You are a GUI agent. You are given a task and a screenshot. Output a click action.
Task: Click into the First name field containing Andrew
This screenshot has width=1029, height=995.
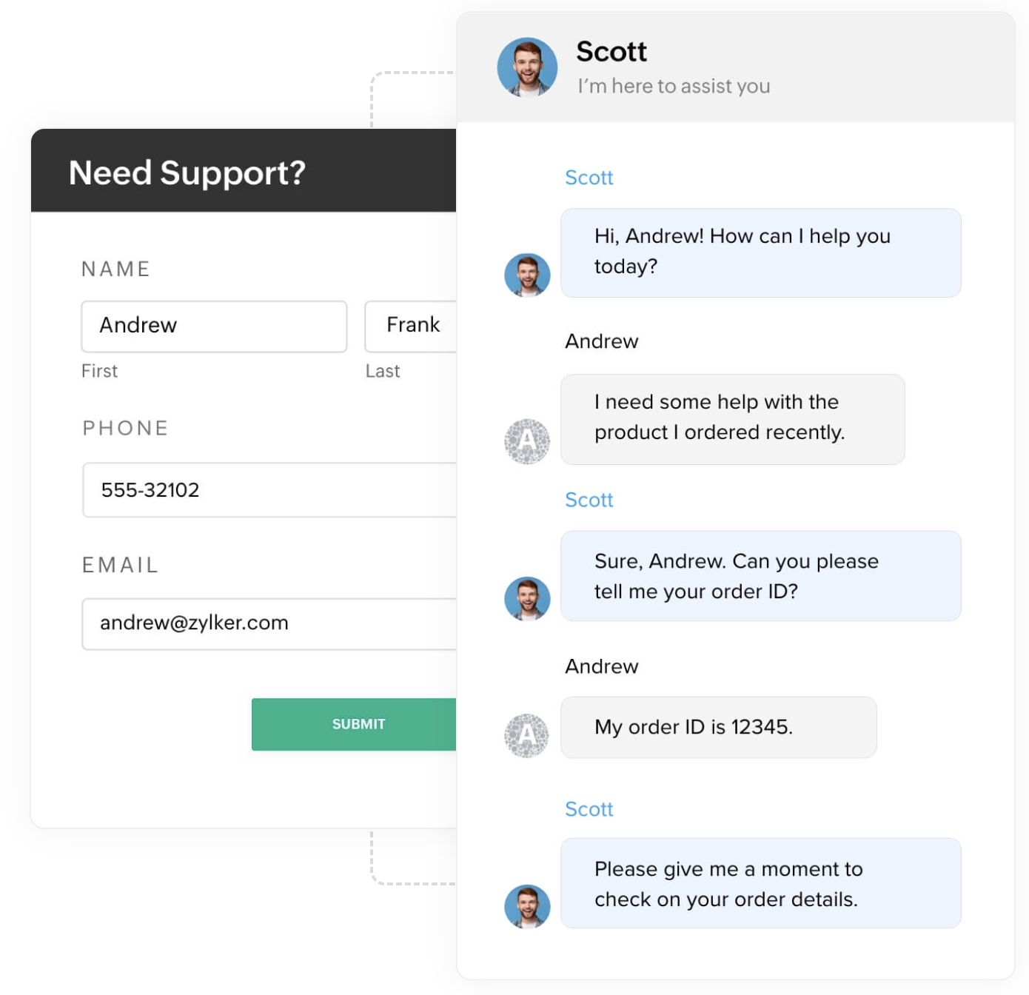click(x=214, y=326)
